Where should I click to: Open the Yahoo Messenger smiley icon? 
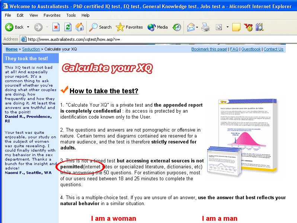[248, 27]
